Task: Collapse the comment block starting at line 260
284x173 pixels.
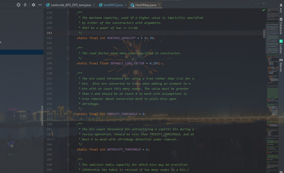Action: 68,124
